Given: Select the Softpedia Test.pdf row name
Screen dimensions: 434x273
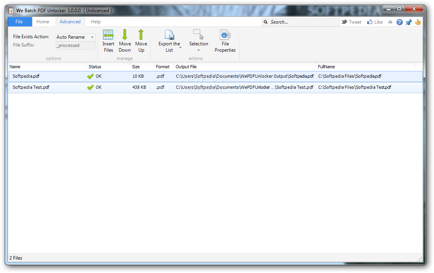Looking at the screenshot, I should 31,87.
